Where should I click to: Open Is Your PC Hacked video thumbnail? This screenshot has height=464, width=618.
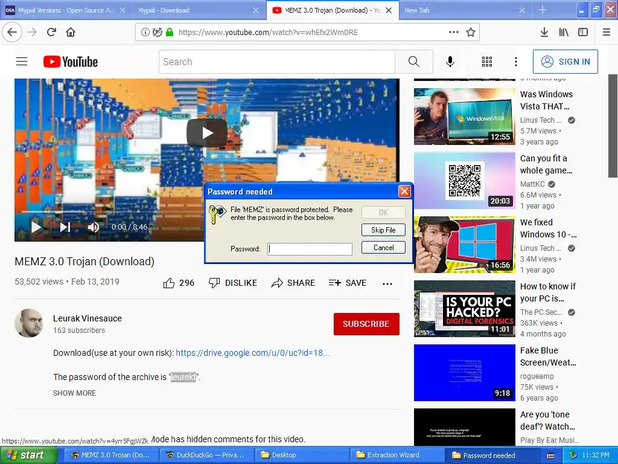coord(464,309)
